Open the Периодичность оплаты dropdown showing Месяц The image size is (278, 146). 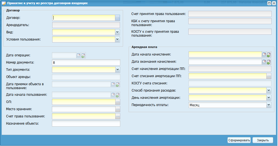tap(269, 105)
